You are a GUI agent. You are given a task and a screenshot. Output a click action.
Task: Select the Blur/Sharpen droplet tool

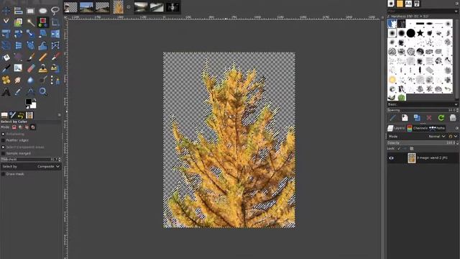tap(30, 80)
